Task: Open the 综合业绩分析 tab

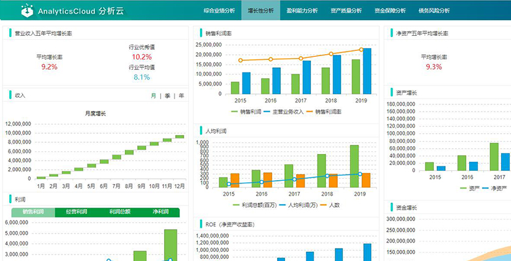Action: [219, 10]
